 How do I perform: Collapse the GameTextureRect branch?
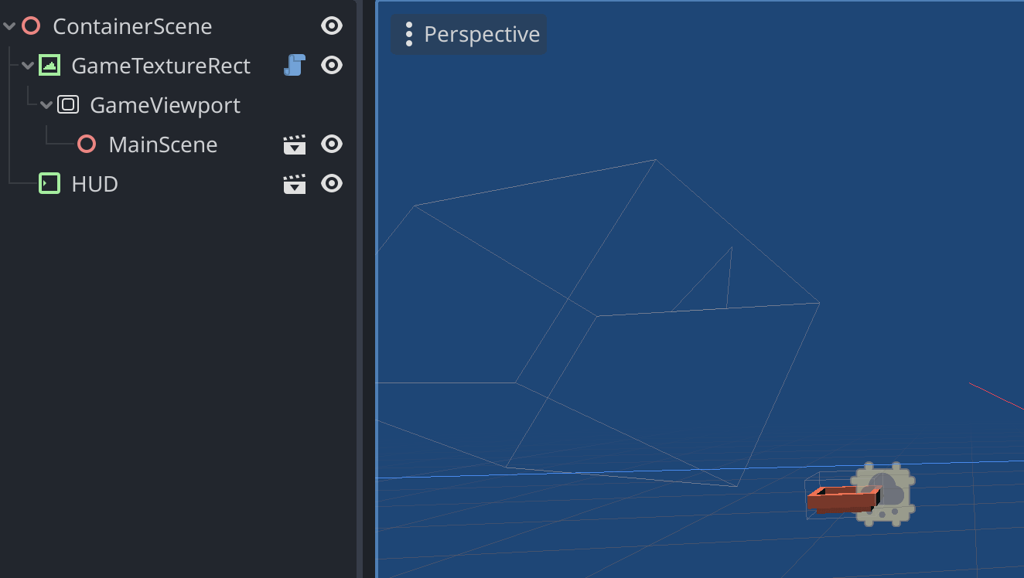coord(27,65)
